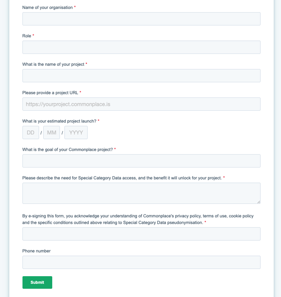Click the MM month box
This screenshot has height=297, width=281.
point(51,133)
